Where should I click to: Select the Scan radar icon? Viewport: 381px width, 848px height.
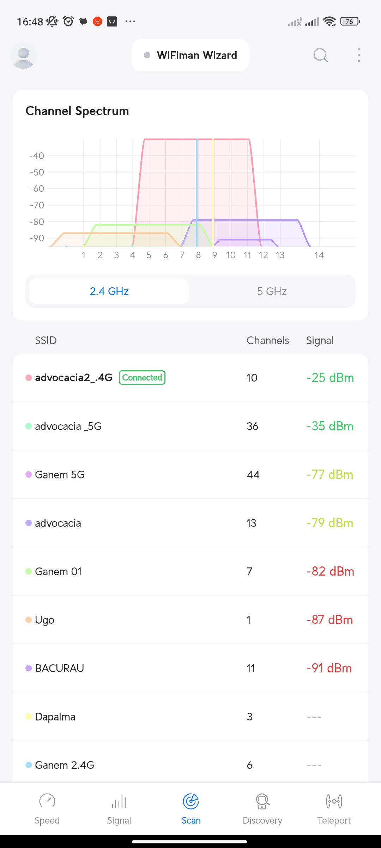pos(191,801)
